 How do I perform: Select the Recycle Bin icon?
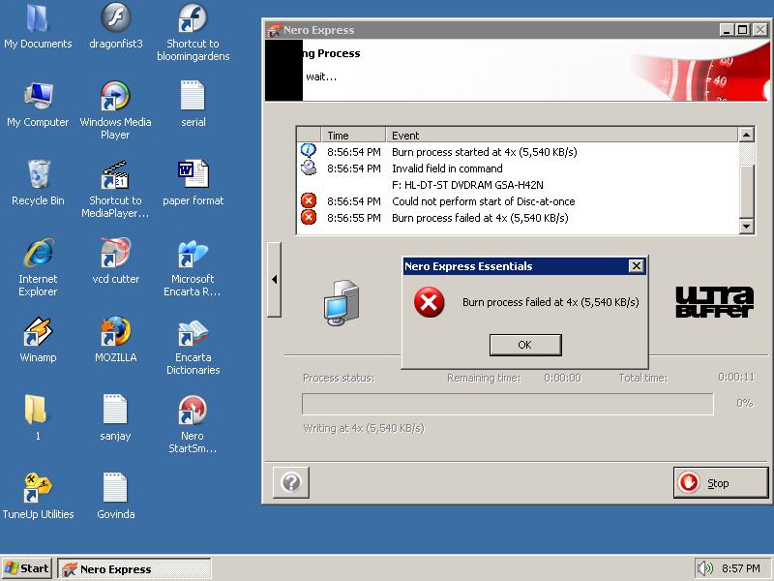click(x=38, y=183)
